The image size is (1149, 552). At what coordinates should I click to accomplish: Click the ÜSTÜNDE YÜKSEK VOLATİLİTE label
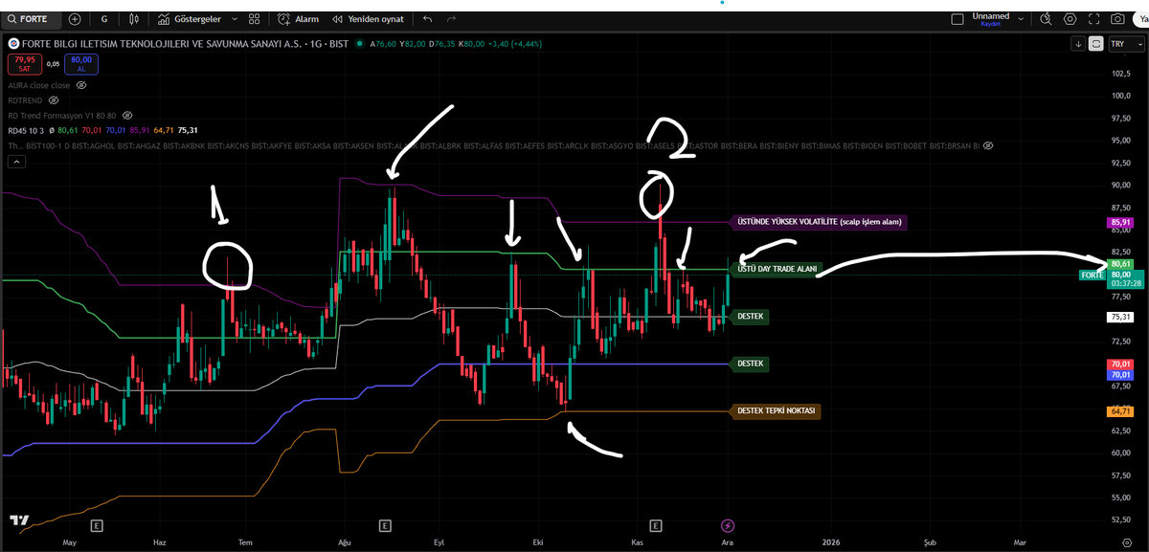coord(818,222)
